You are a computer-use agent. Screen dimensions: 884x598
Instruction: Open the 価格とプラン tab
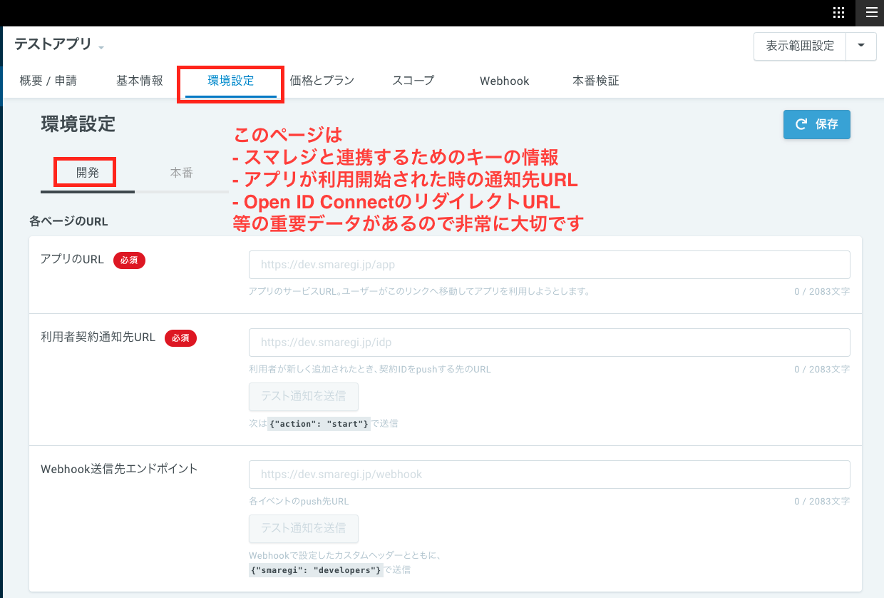pos(321,81)
